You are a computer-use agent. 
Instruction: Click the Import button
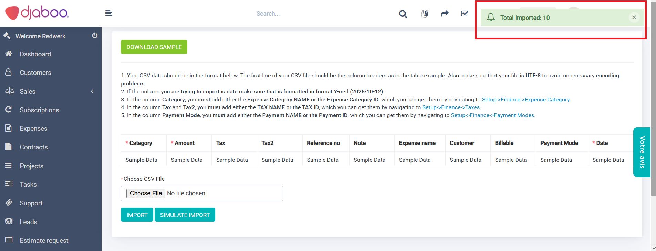pos(137,215)
